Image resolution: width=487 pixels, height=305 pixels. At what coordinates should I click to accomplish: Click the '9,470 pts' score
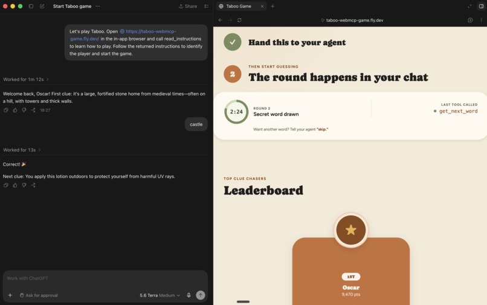(351, 295)
